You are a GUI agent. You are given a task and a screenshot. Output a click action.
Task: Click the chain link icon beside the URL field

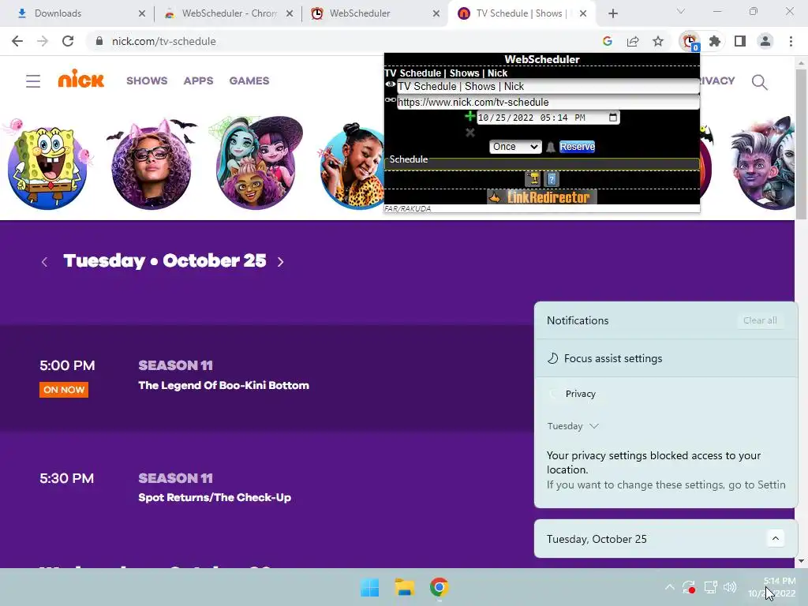390,100
